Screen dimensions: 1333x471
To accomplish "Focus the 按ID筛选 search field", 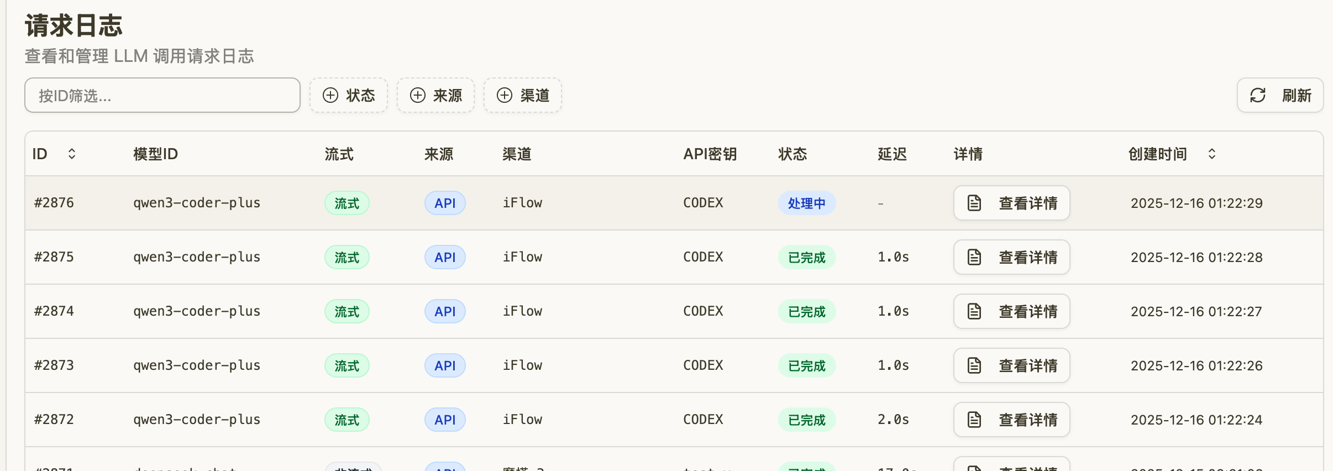I will [162, 95].
